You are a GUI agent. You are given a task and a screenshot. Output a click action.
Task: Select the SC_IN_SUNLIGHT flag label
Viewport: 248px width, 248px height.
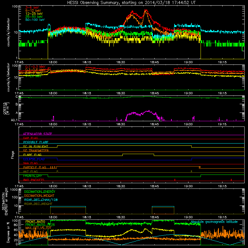(x=36, y=146)
